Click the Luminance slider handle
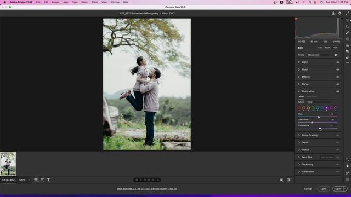Screen dimensions: 351x197 [x=320, y=128]
